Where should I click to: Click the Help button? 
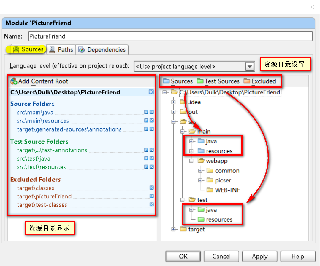(x=298, y=256)
